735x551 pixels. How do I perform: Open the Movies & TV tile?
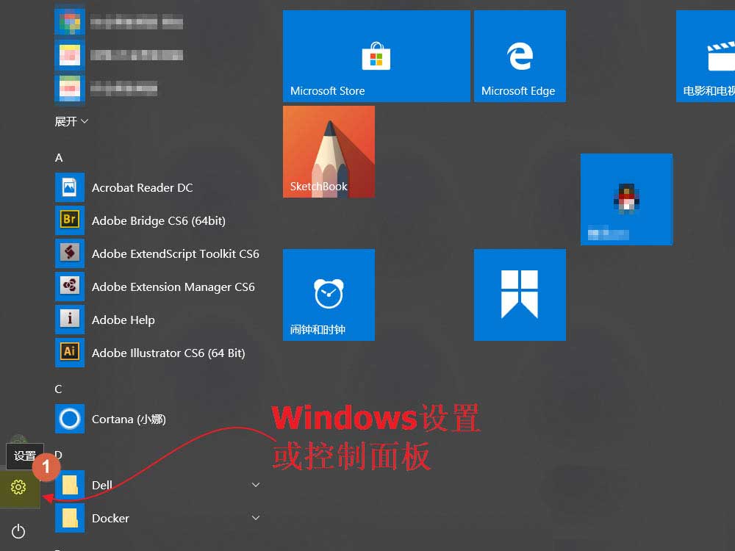pyautogui.click(x=706, y=57)
